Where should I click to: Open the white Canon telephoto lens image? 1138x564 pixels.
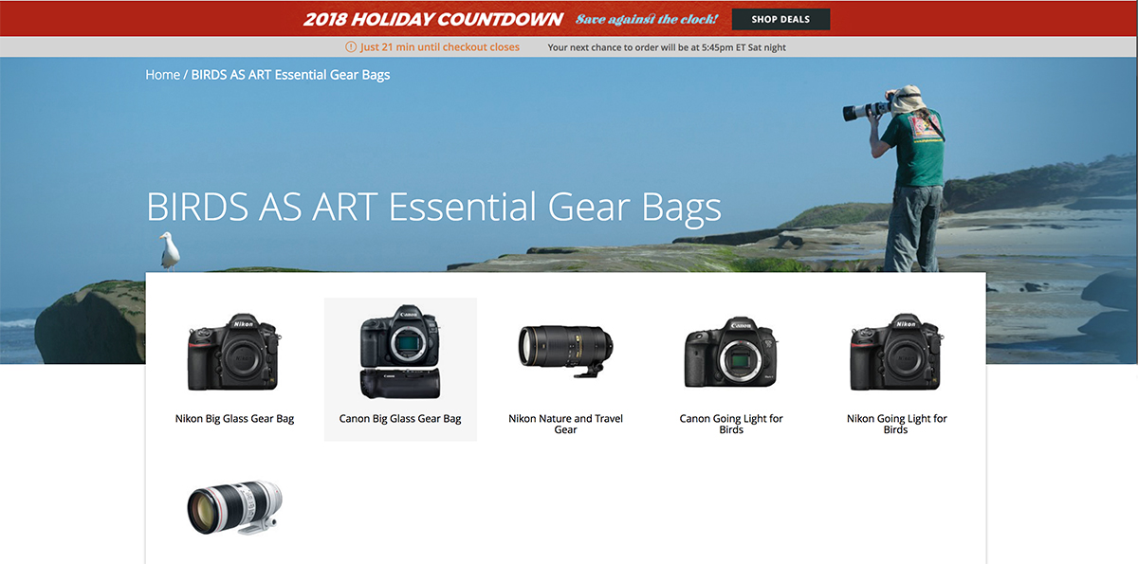tap(235, 507)
